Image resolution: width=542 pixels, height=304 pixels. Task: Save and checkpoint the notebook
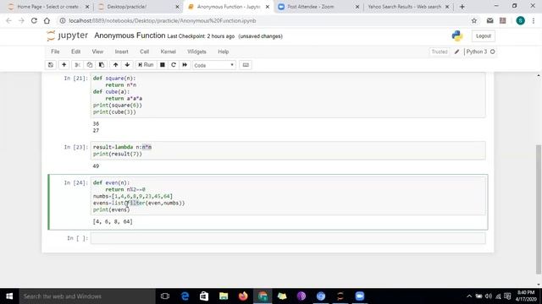pos(51,65)
